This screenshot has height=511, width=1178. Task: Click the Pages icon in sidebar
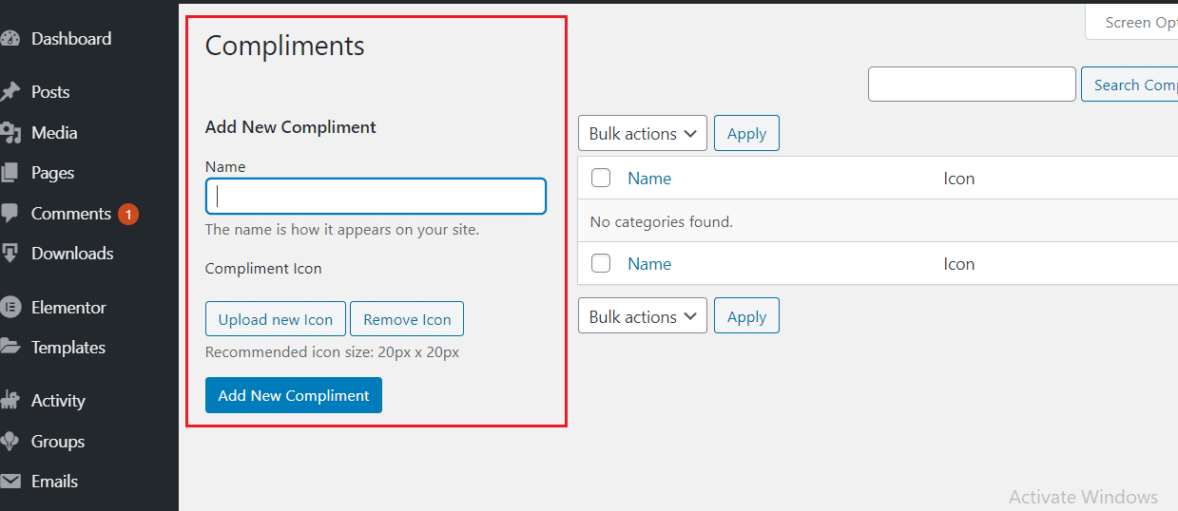[10, 173]
